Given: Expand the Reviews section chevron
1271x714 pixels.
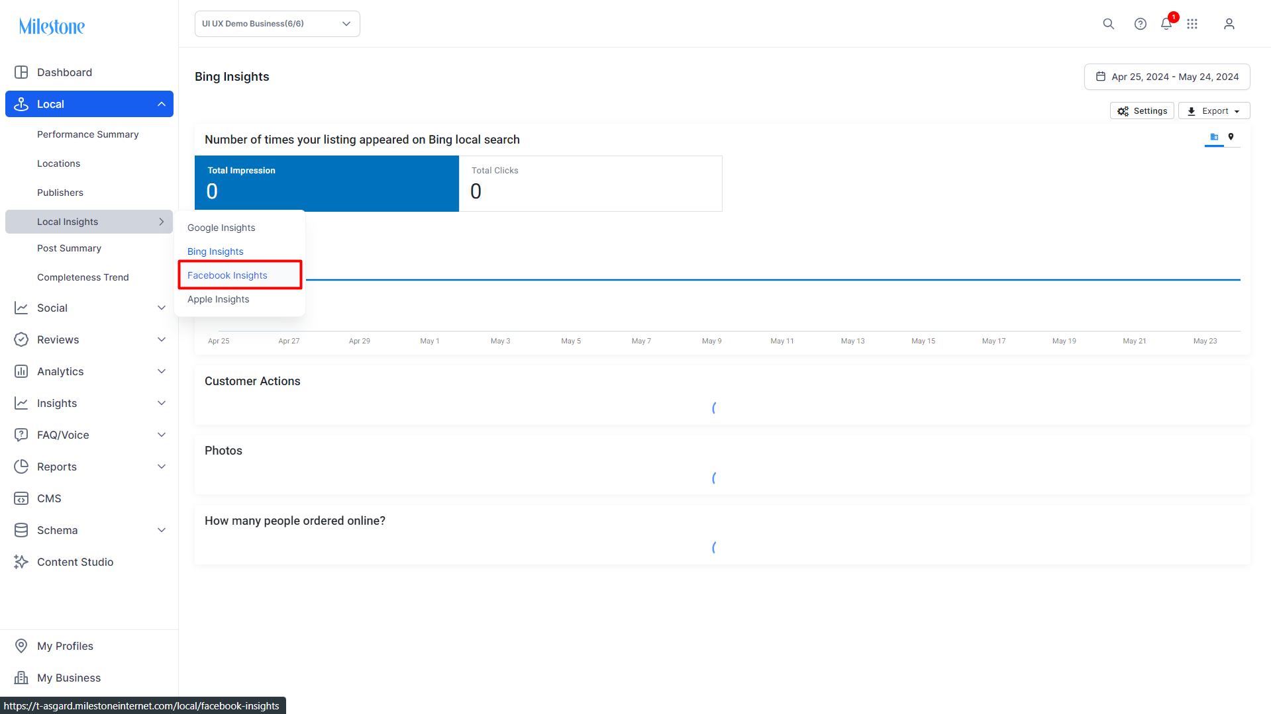Looking at the screenshot, I should click(161, 339).
